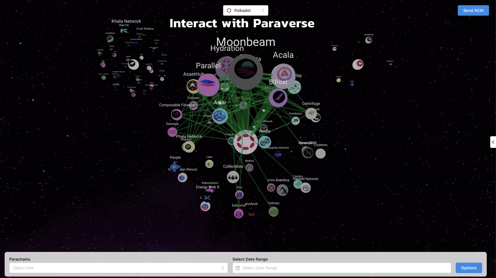The height and width of the screenshot is (278, 496).
Task: Click the Options button
Action: pos(469,268)
